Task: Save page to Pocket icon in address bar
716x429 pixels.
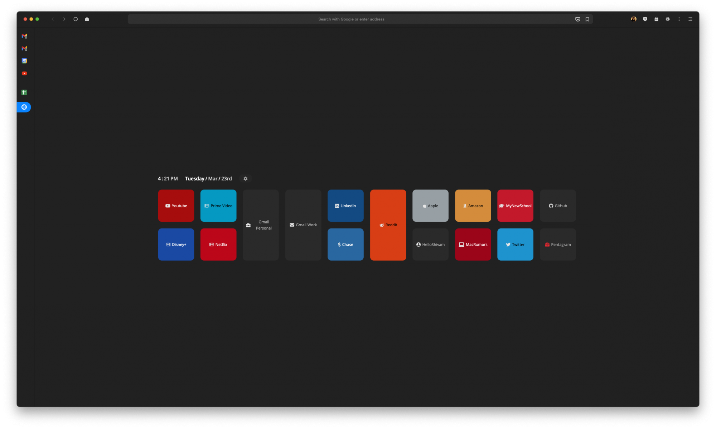Action: click(577, 19)
